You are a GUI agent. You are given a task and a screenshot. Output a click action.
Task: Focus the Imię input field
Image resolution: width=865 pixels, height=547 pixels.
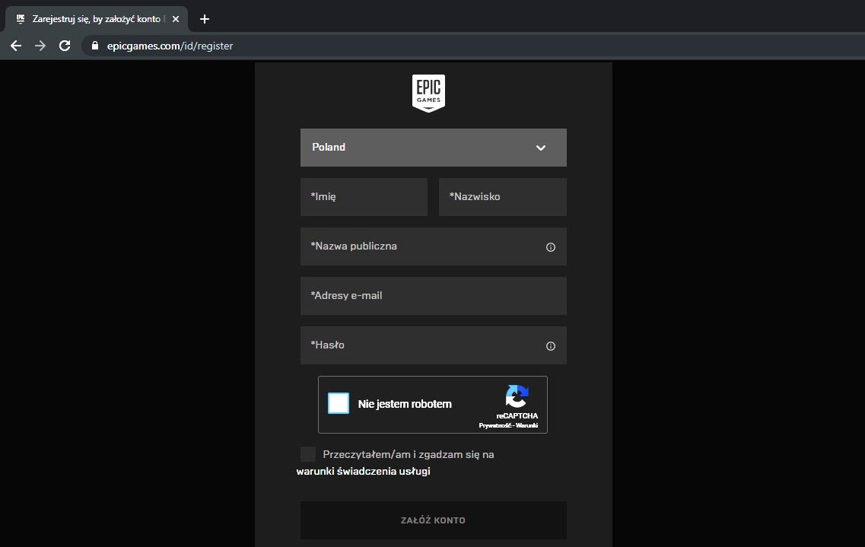(364, 197)
